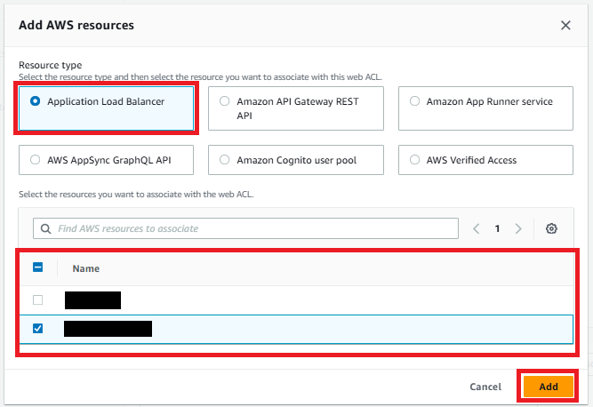Select AWS Verified Access option

[x=485, y=160]
